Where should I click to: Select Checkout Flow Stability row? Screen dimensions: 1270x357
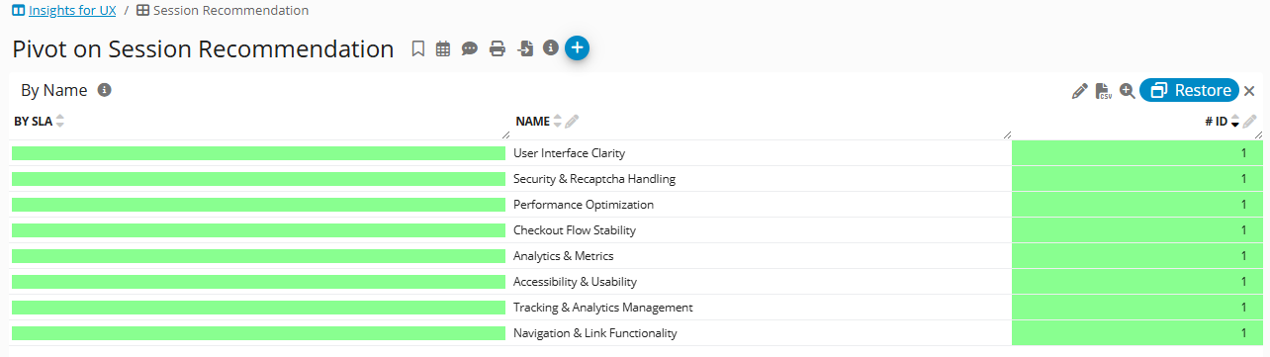tap(575, 230)
